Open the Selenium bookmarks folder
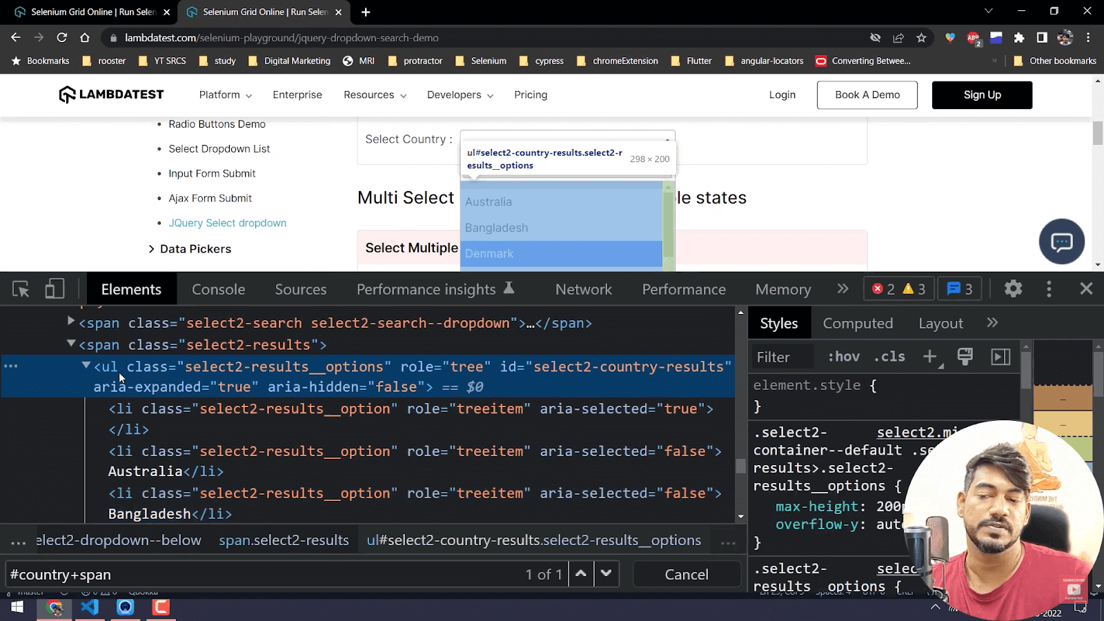The image size is (1104, 621). coord(481,61)
